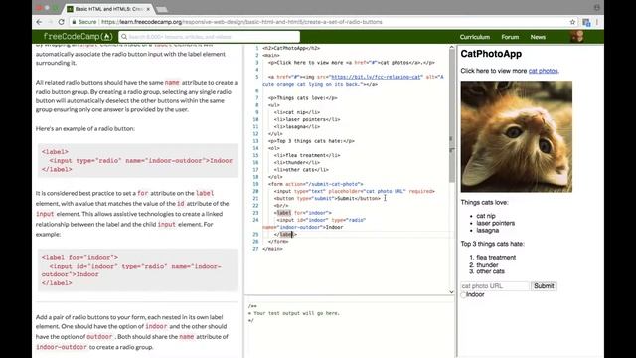Click the 'indoor-outdoor' highlighted term in instructions
The width and height of the screenshot is (636, 358).
pos(62,347)
